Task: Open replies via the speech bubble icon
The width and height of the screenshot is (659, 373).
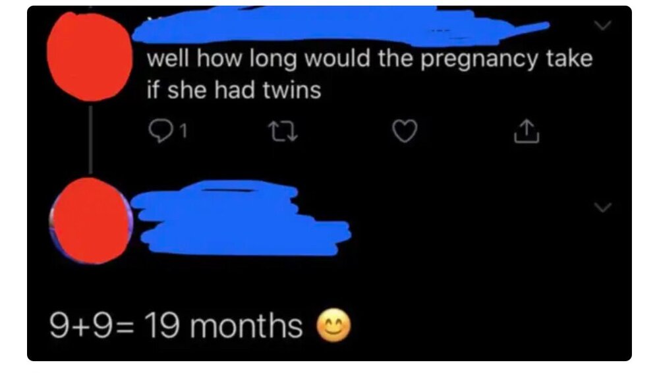Action: click(161, 131)
